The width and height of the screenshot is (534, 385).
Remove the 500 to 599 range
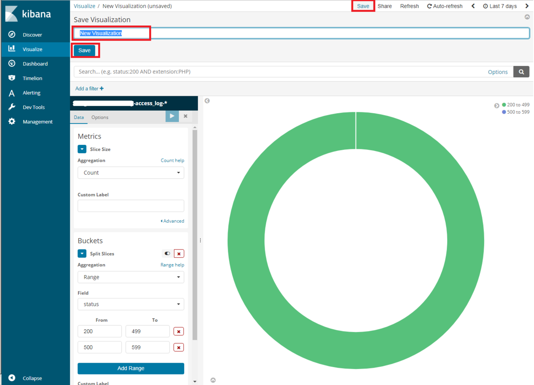point(179,348)
